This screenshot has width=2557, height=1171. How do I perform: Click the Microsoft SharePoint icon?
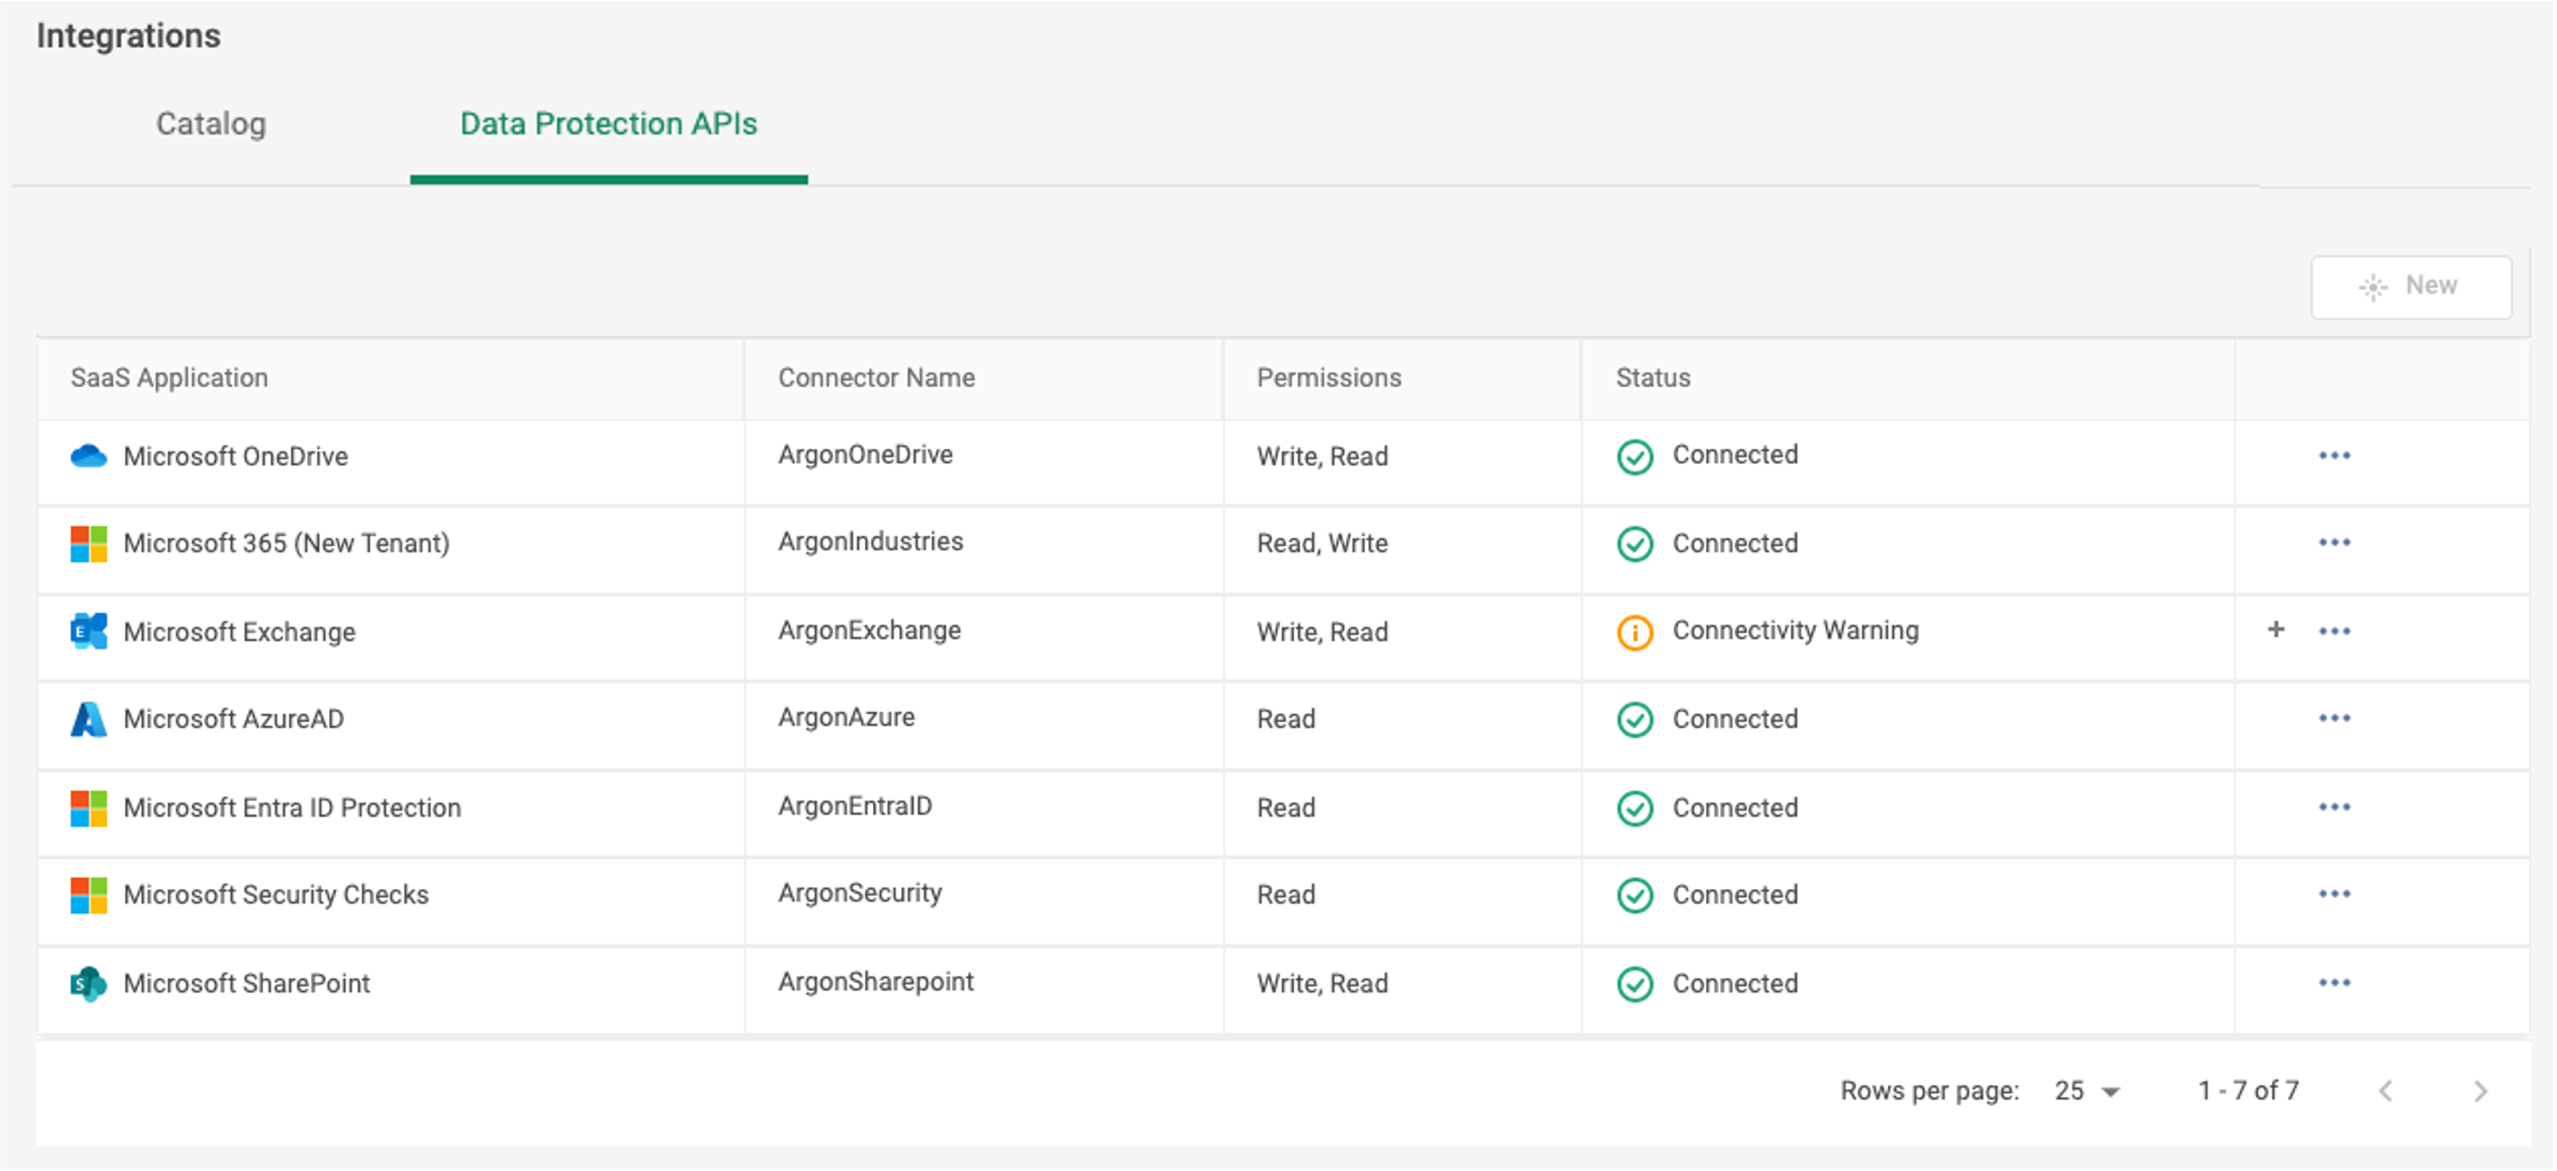tap(87, 984)
